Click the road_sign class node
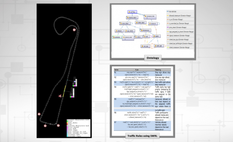Image resolution: width=233 pixels, height=142 pixels. (145, 46)
